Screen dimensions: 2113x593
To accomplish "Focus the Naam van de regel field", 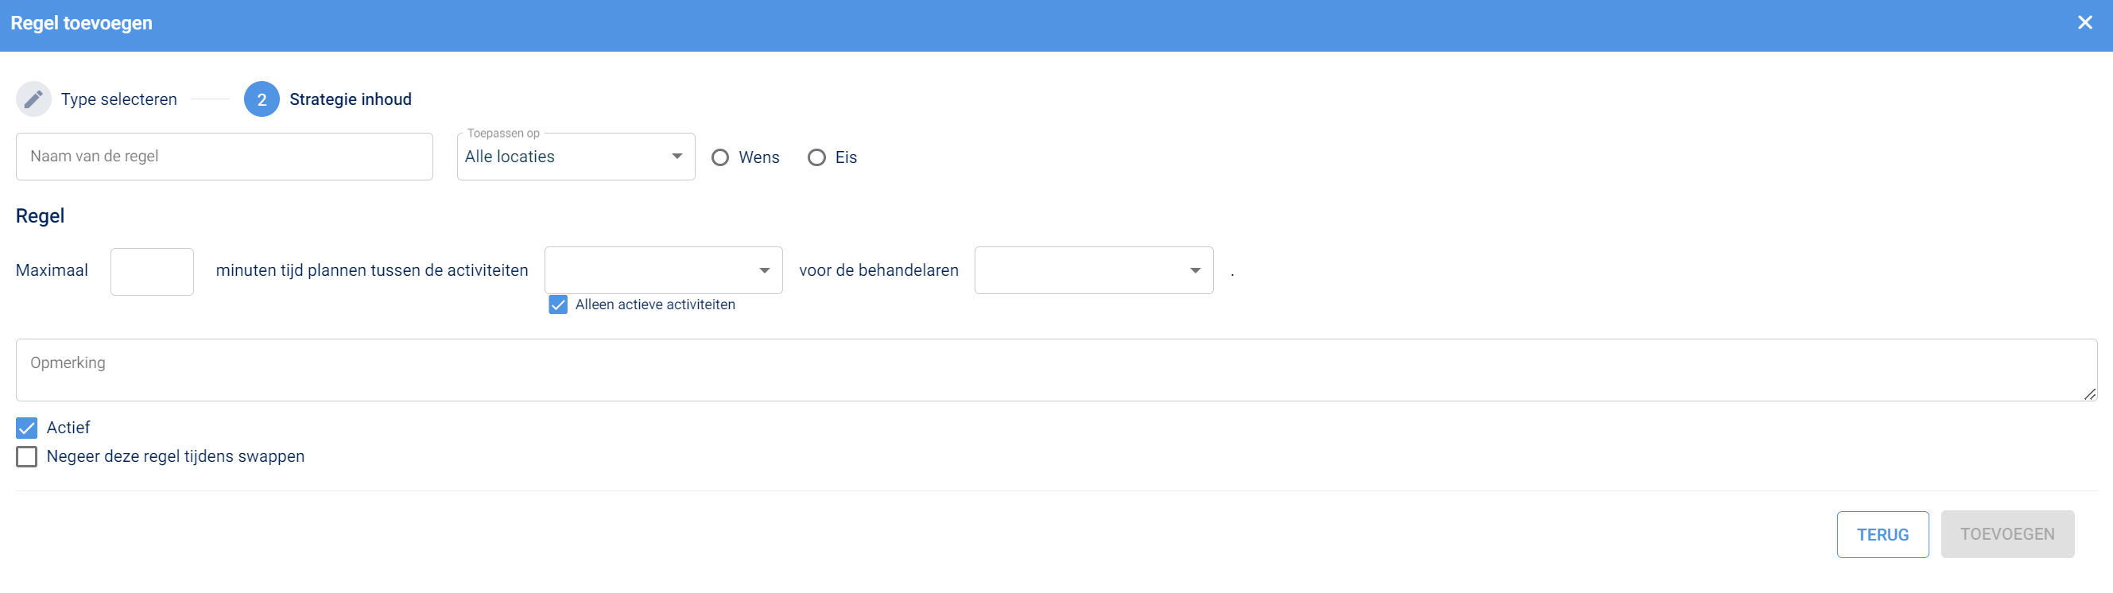I will [x=224, y=157].
